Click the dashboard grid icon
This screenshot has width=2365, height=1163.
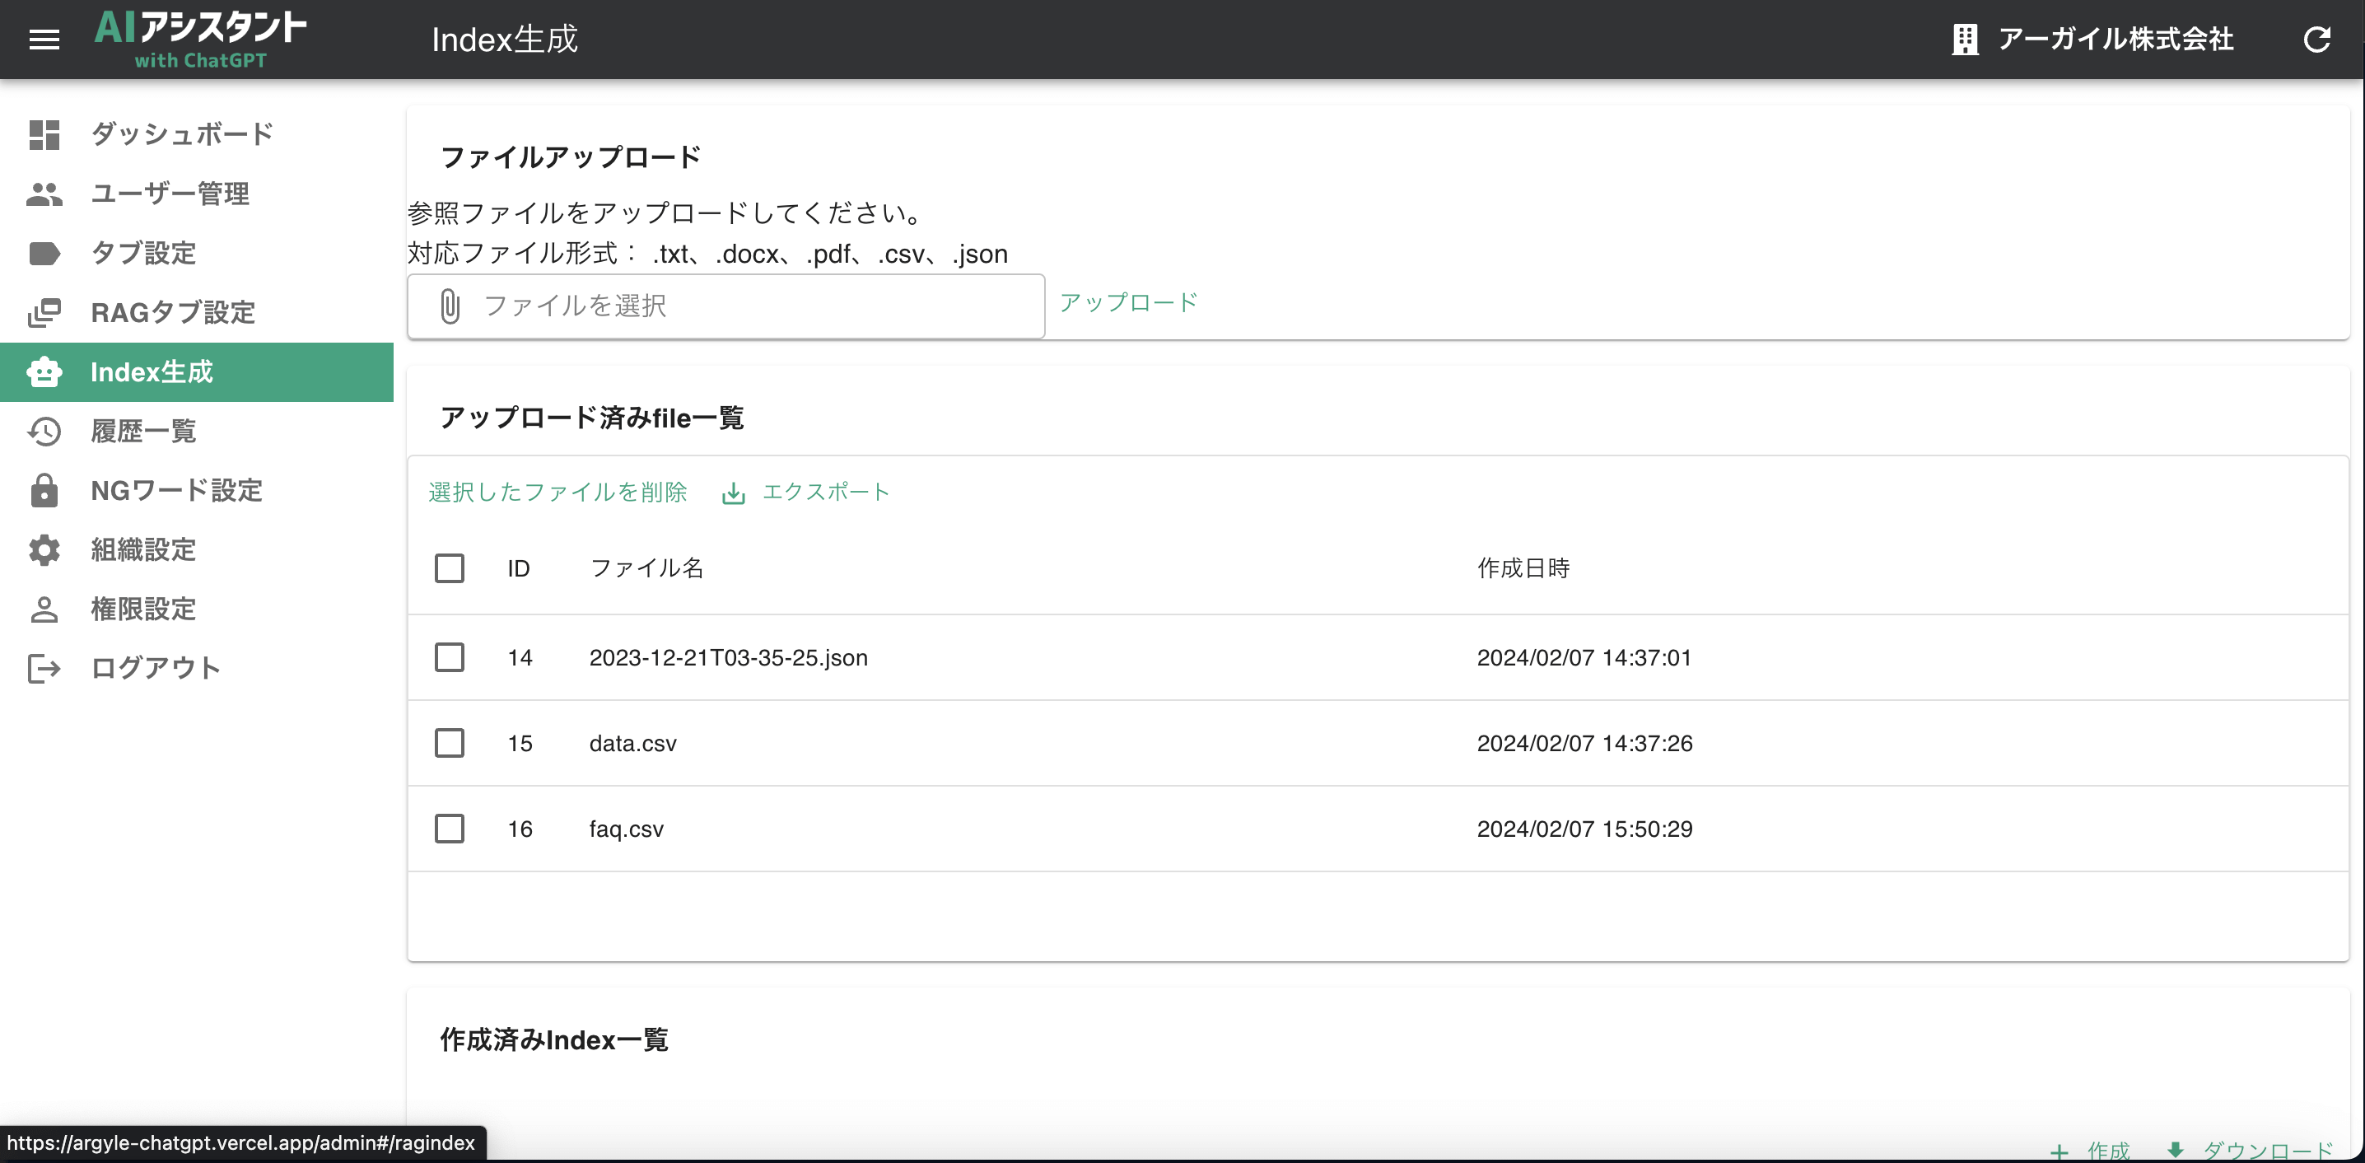44,134
